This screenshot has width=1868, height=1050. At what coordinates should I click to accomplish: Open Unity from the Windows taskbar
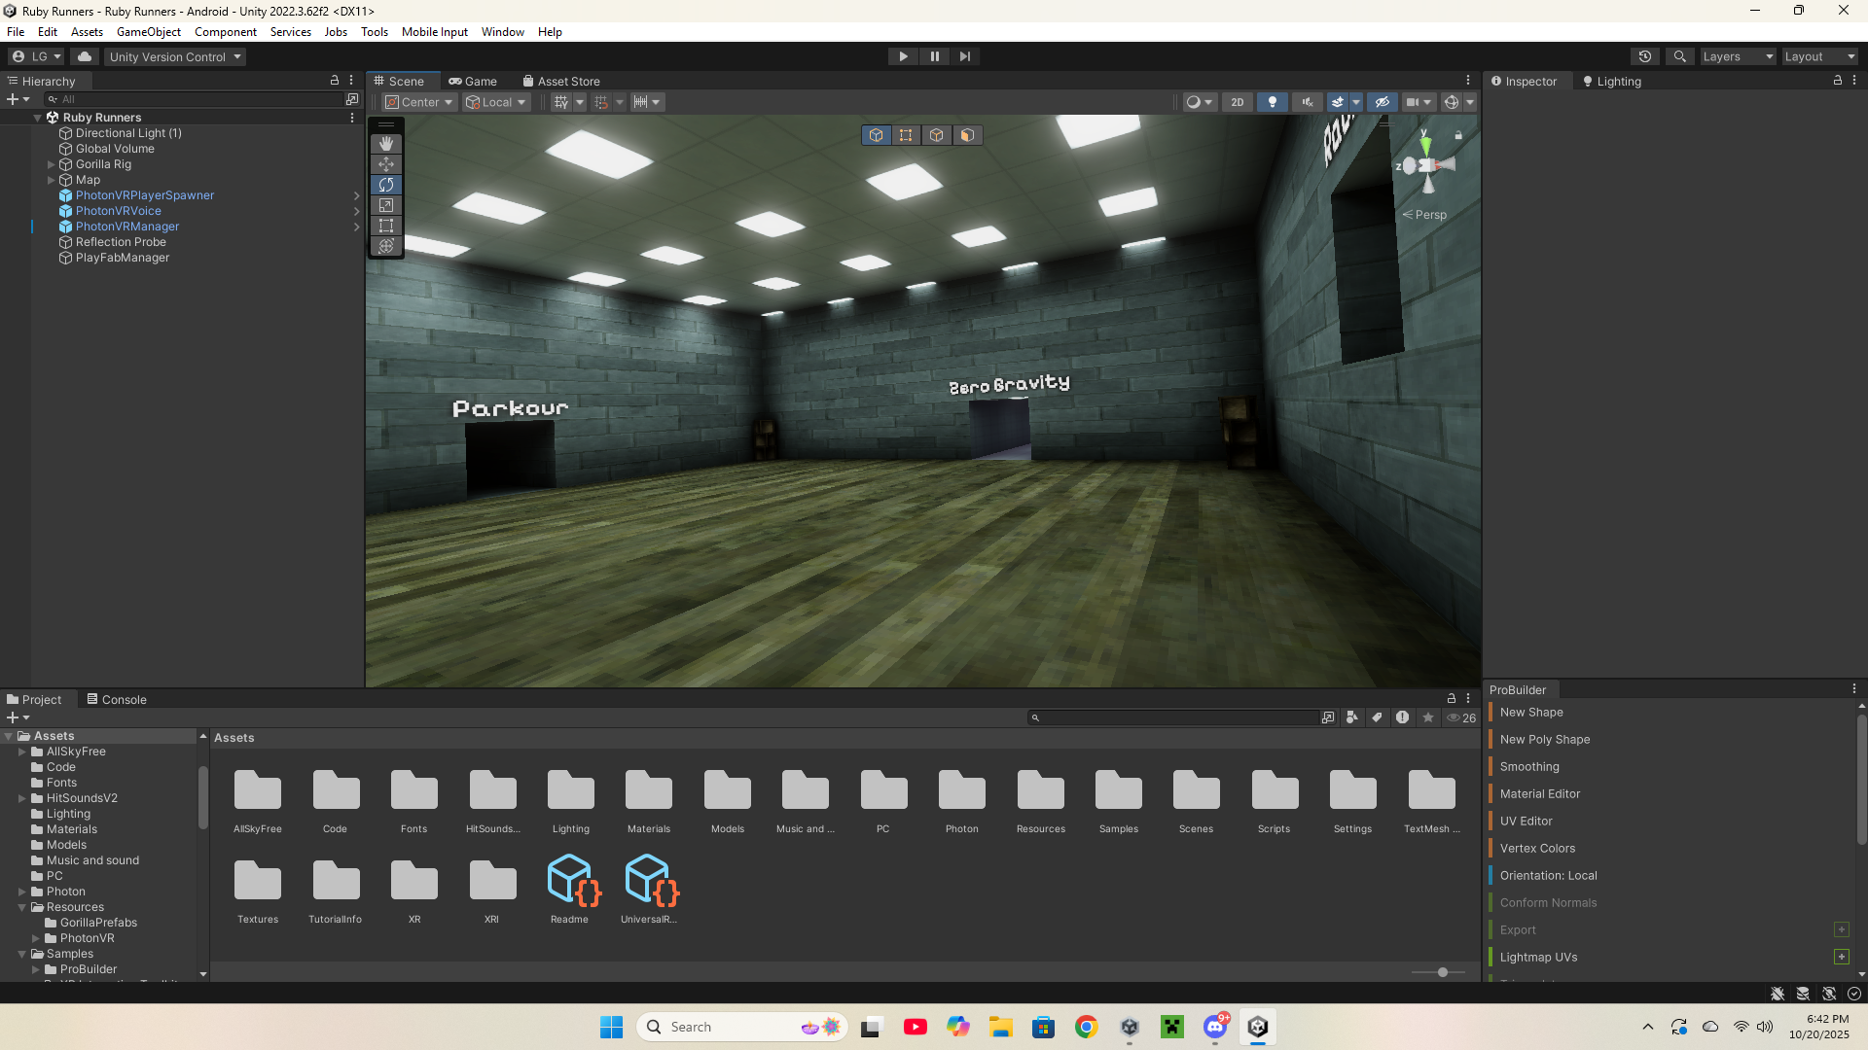[x=1257, y=1027]
